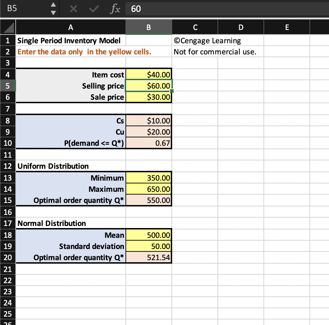Select column E header
Screen dimensions: 329x325
click(x=287, y=27)
